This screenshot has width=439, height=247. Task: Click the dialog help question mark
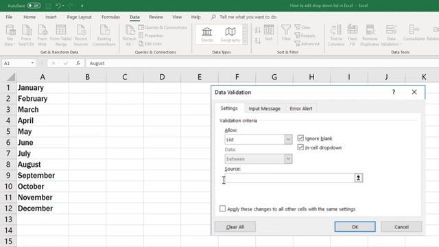point(394,92)
